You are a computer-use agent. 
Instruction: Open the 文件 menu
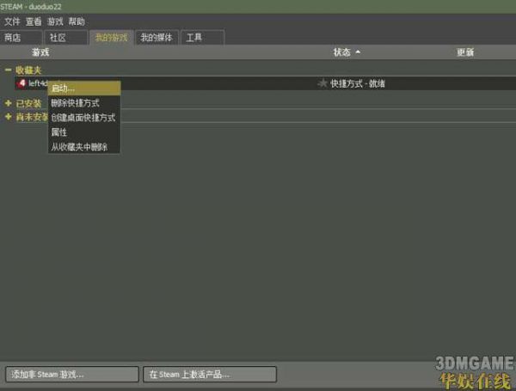(12, 21)
